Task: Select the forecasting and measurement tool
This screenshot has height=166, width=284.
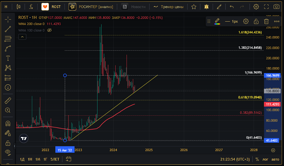Action: 8,78
